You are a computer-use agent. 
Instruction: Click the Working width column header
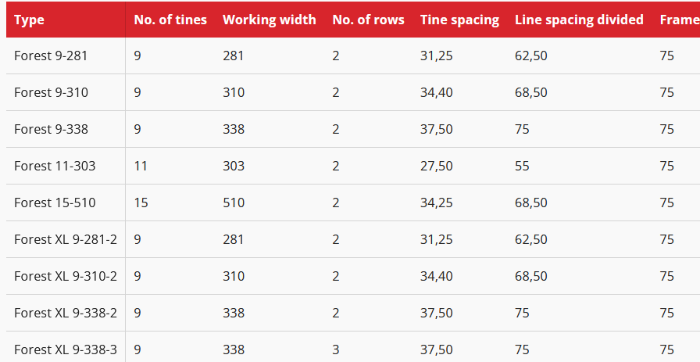click(270, 20)
